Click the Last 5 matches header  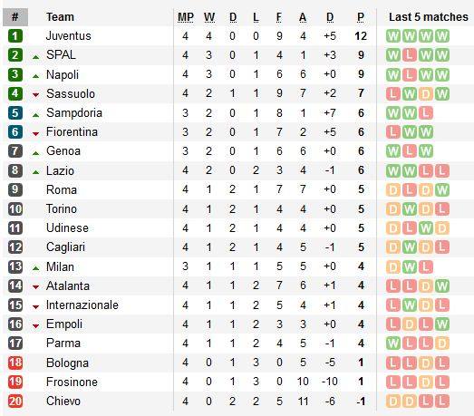[x=429, y=17]
